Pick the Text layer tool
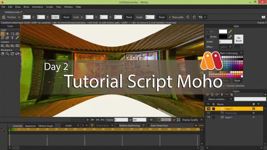The image size is (267, 150). [x=13, y=38]
